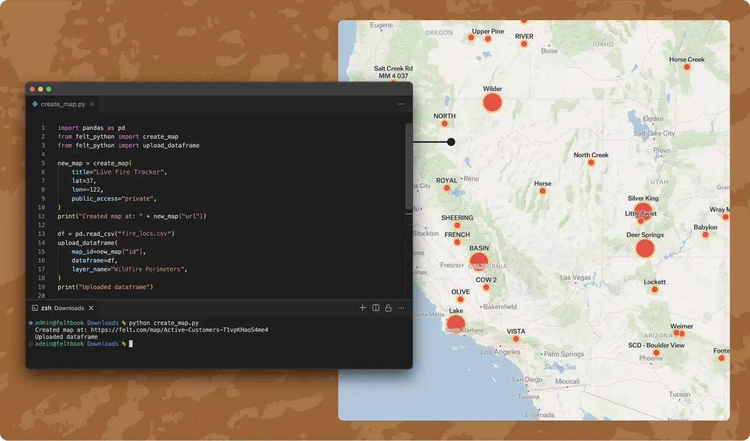
Task: Click the pd.read_csv("fire_locs.csv") line
Action: (x=116, y=234)
